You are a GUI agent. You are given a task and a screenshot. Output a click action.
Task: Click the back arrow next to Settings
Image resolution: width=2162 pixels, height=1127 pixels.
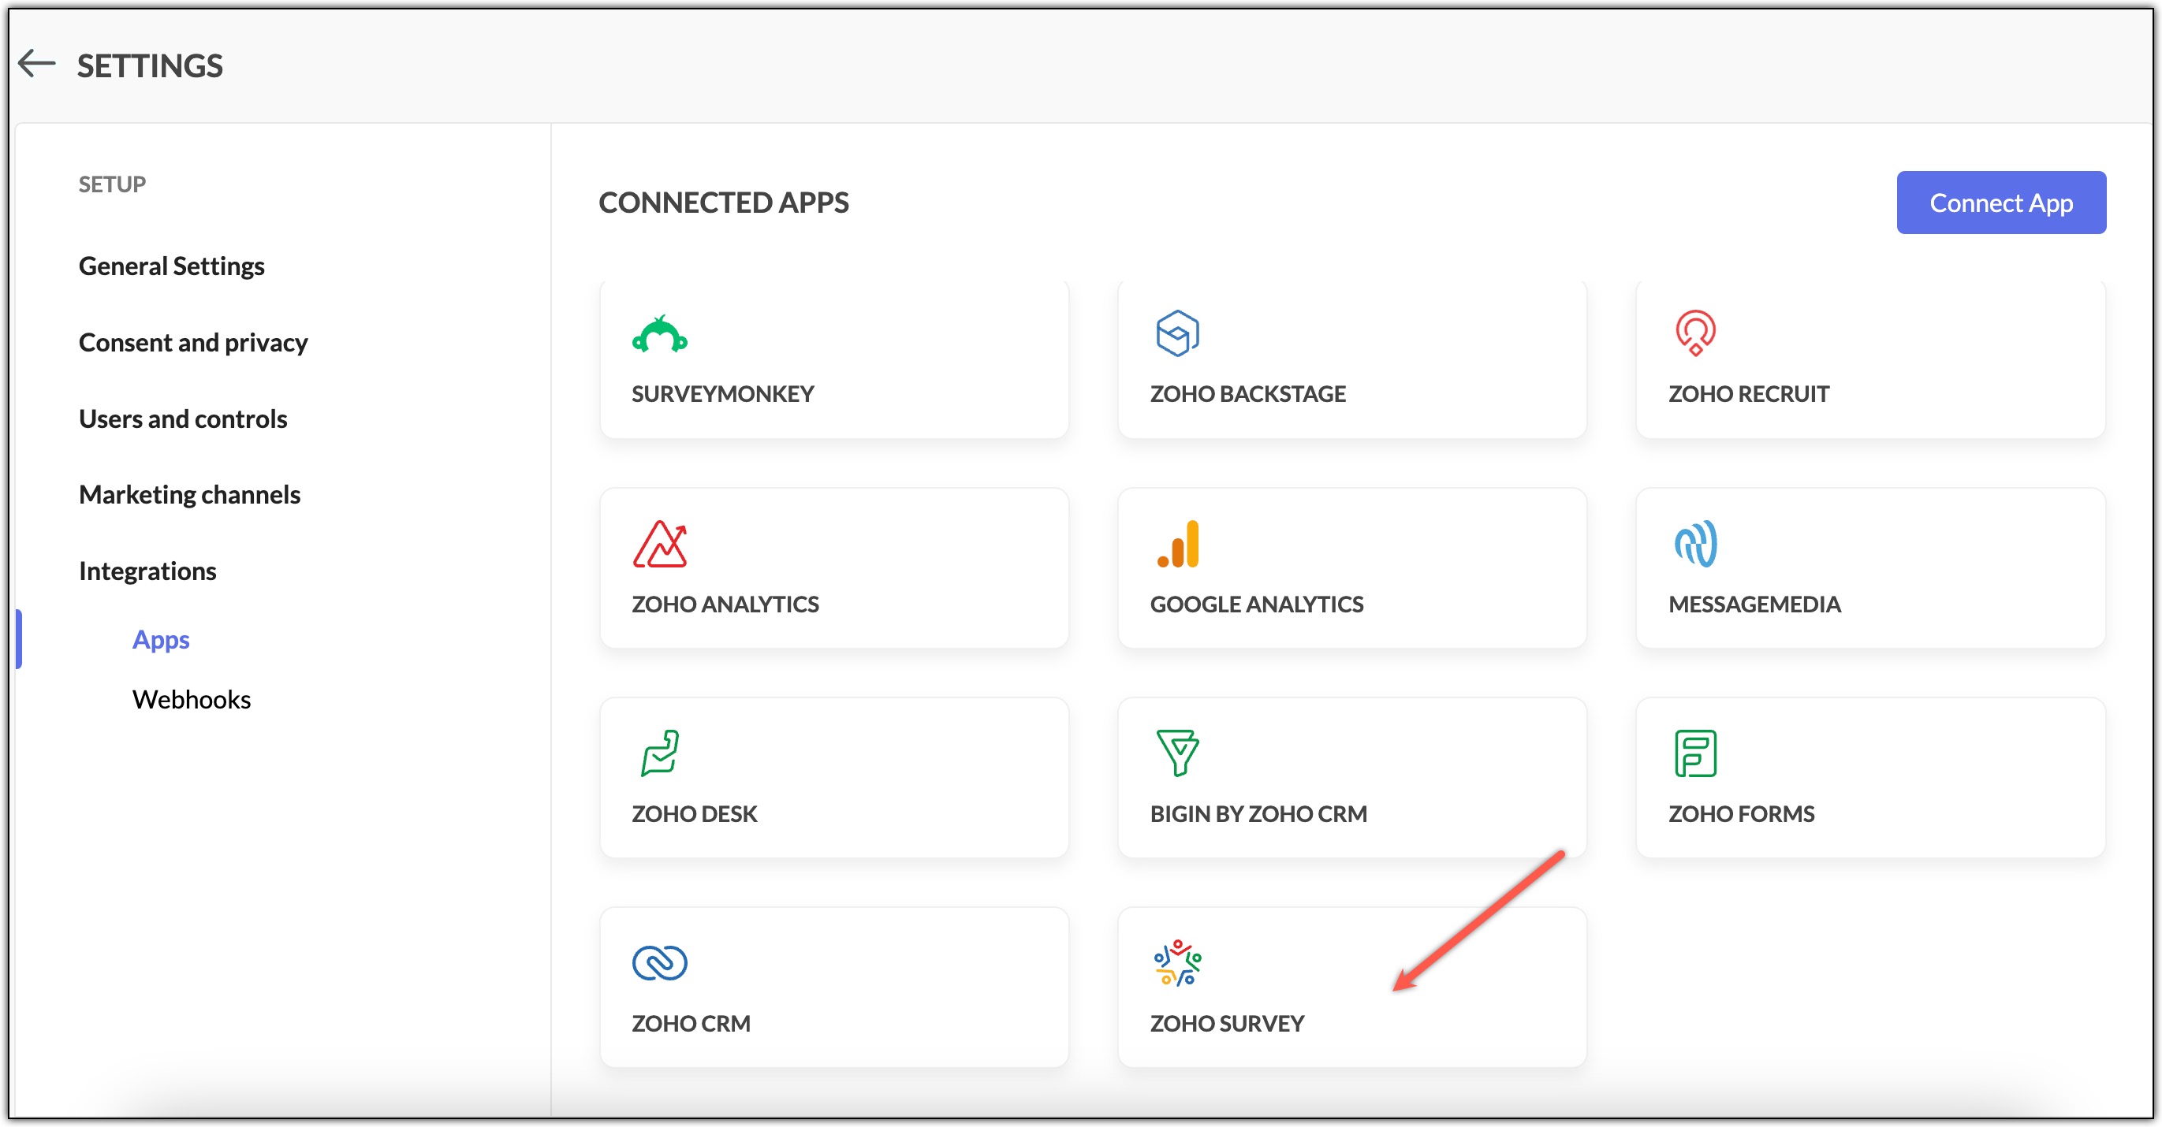[37, 63]
